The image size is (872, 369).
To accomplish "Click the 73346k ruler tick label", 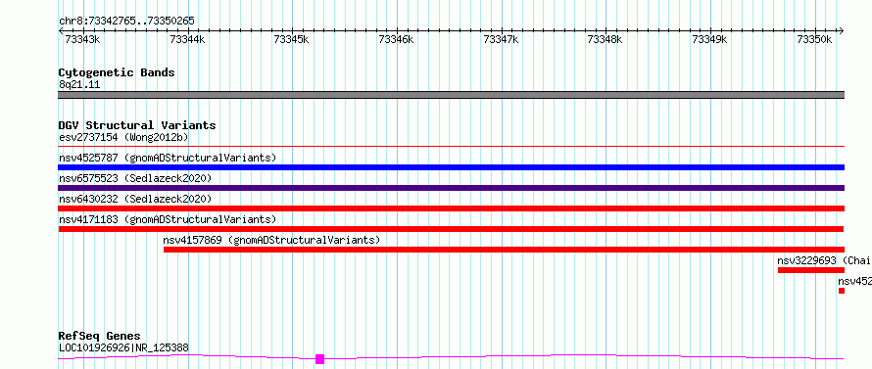I will click(x=397, y=39).
